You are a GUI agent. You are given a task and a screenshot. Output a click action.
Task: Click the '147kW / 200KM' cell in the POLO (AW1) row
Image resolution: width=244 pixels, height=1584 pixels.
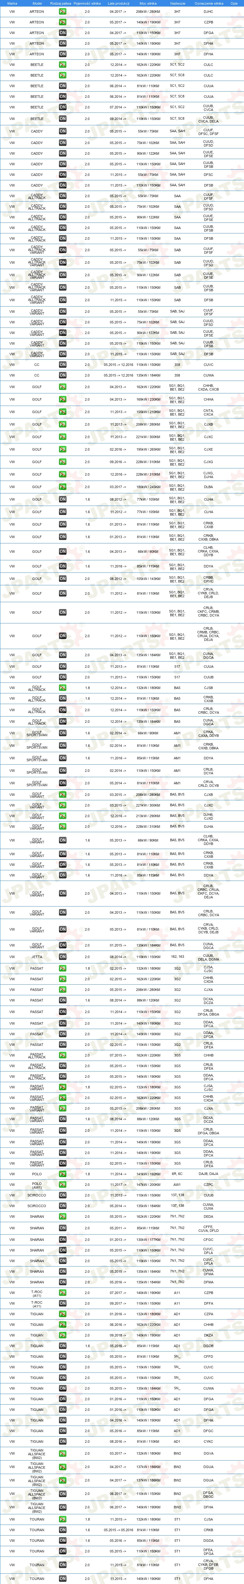pyautogui.click(x=148, y=1184)
